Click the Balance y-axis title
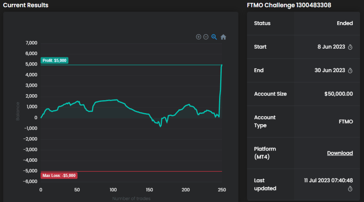The width and height of the screenshot is (364, 202). tap(18, 111)
